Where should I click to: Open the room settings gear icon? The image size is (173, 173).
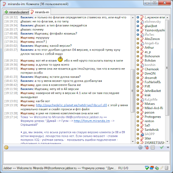(140, 147)
